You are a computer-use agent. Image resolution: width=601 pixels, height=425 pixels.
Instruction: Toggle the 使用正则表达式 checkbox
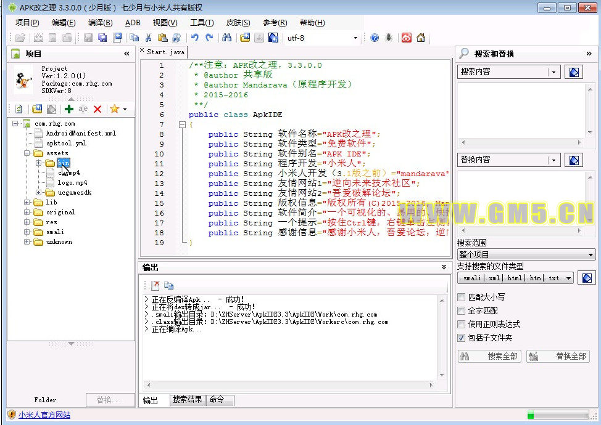(462, 325)
